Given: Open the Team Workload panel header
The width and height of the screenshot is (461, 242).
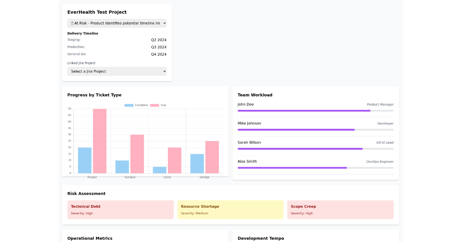Looking at the screenshot, I should point(254,95).
